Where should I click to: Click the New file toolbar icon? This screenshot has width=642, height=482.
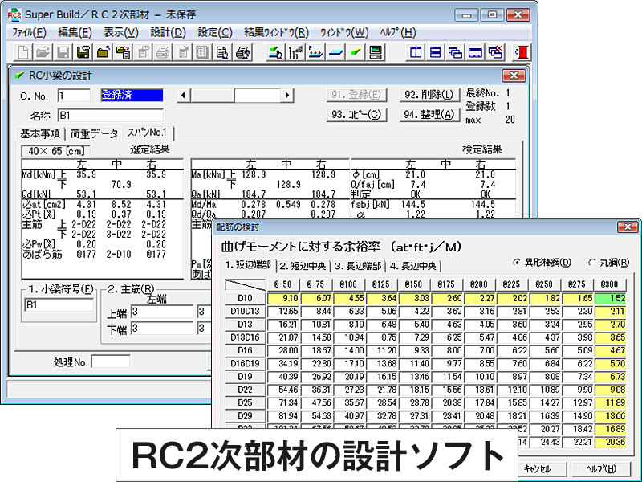pyautogui.click(x=23, y=53)
